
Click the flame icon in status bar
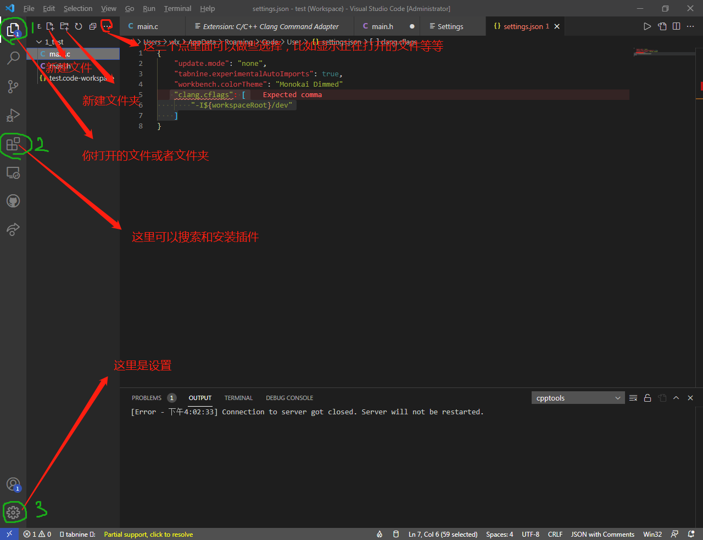pyautogui.click(x=380, y=534)
